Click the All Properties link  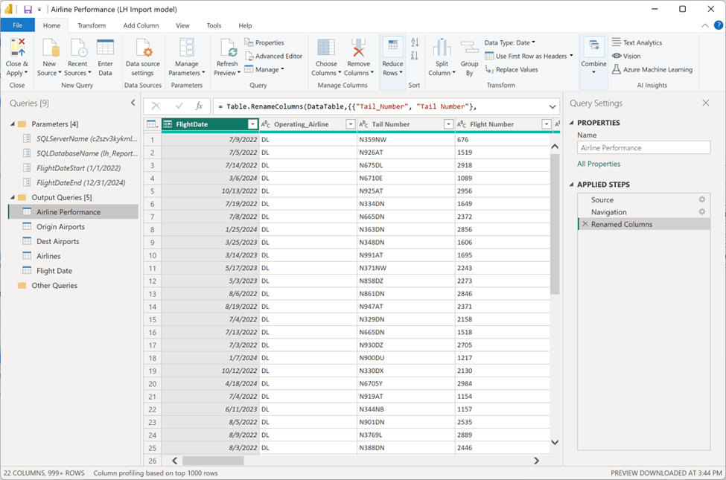click(x=599, y=164)
